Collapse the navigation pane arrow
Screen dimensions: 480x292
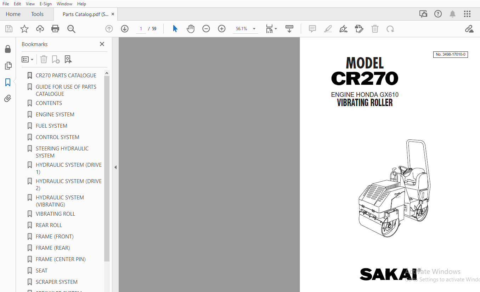tap(115, 167)
